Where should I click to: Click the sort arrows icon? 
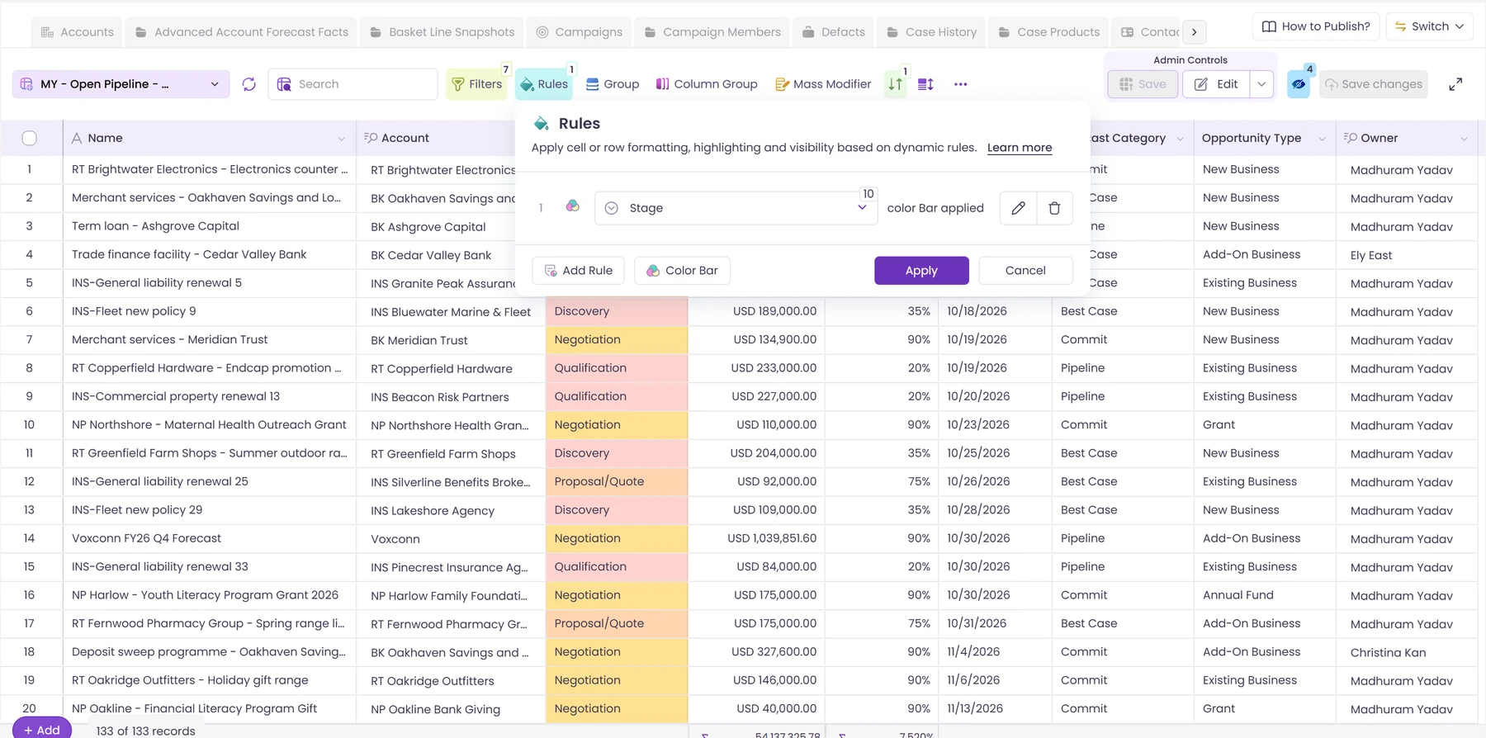[895, 84]
